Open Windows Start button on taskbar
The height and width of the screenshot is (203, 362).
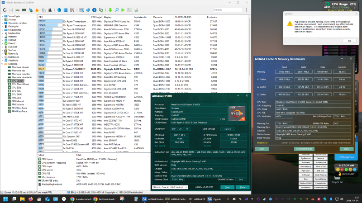coord(5,199)
